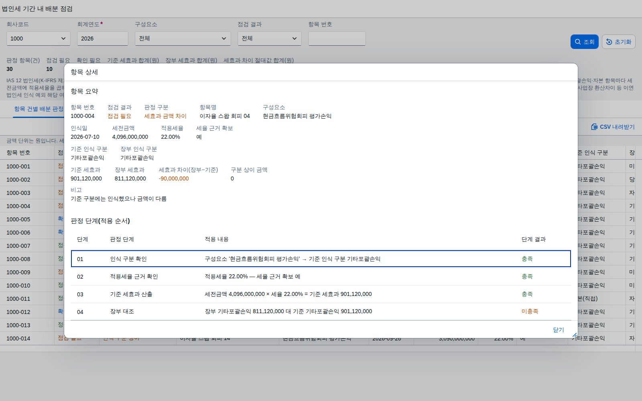Select step 01 인식 구분 확인 row

(321, 259)
